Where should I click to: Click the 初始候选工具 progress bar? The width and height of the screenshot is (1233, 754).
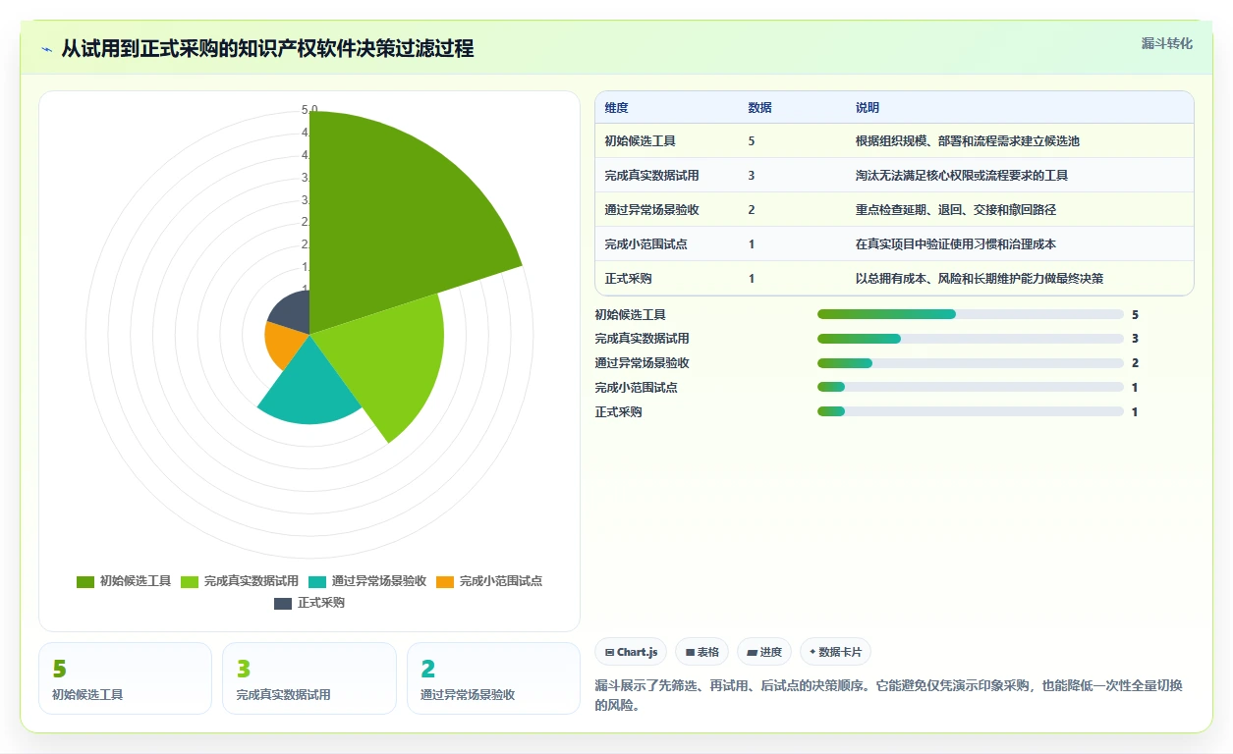point(971,314)
